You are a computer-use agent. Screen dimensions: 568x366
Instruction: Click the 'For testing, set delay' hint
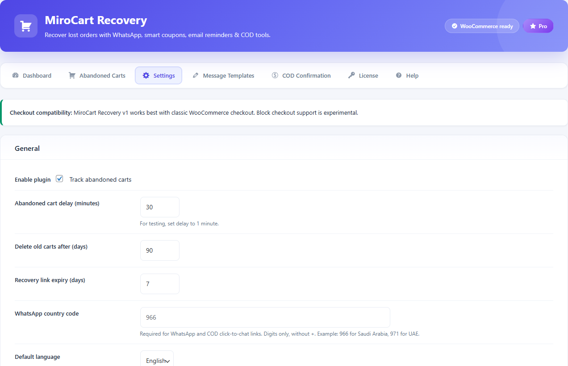(x=179, y=224)
